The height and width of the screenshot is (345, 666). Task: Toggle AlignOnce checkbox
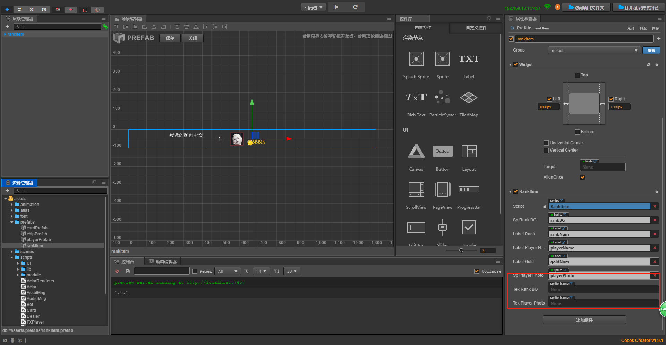click(583, 177)
